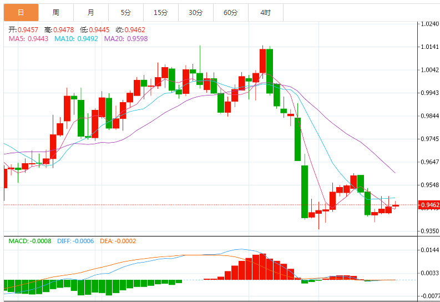Open the 15分 interval tab
This screenshot has width=440, height=302.
tap(161, 13)
